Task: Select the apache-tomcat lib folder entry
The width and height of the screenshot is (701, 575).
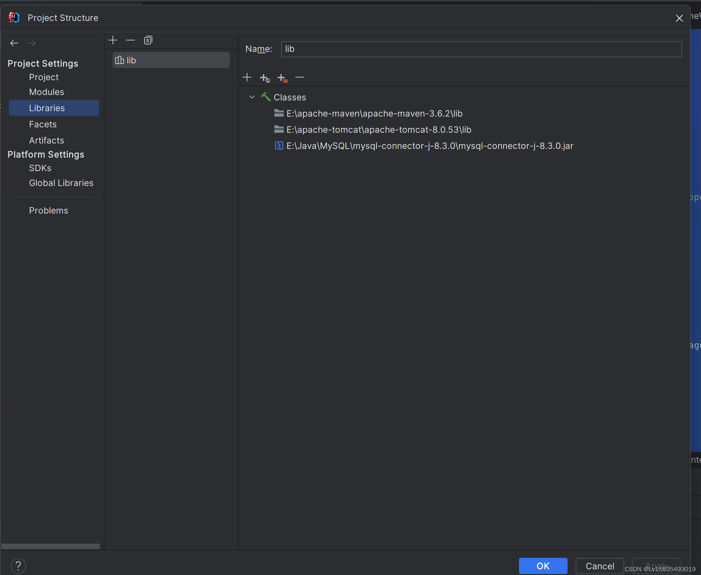Action: (378, 130)
